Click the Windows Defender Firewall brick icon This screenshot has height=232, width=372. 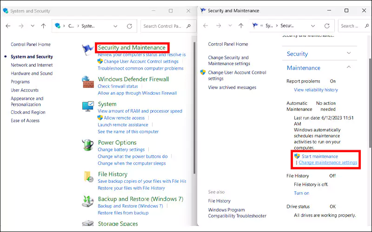click(x=88, y=82)
